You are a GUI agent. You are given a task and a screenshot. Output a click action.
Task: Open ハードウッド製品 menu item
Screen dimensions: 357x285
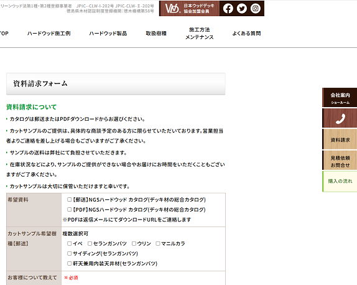pyautogui.click(x=108, y=34)
